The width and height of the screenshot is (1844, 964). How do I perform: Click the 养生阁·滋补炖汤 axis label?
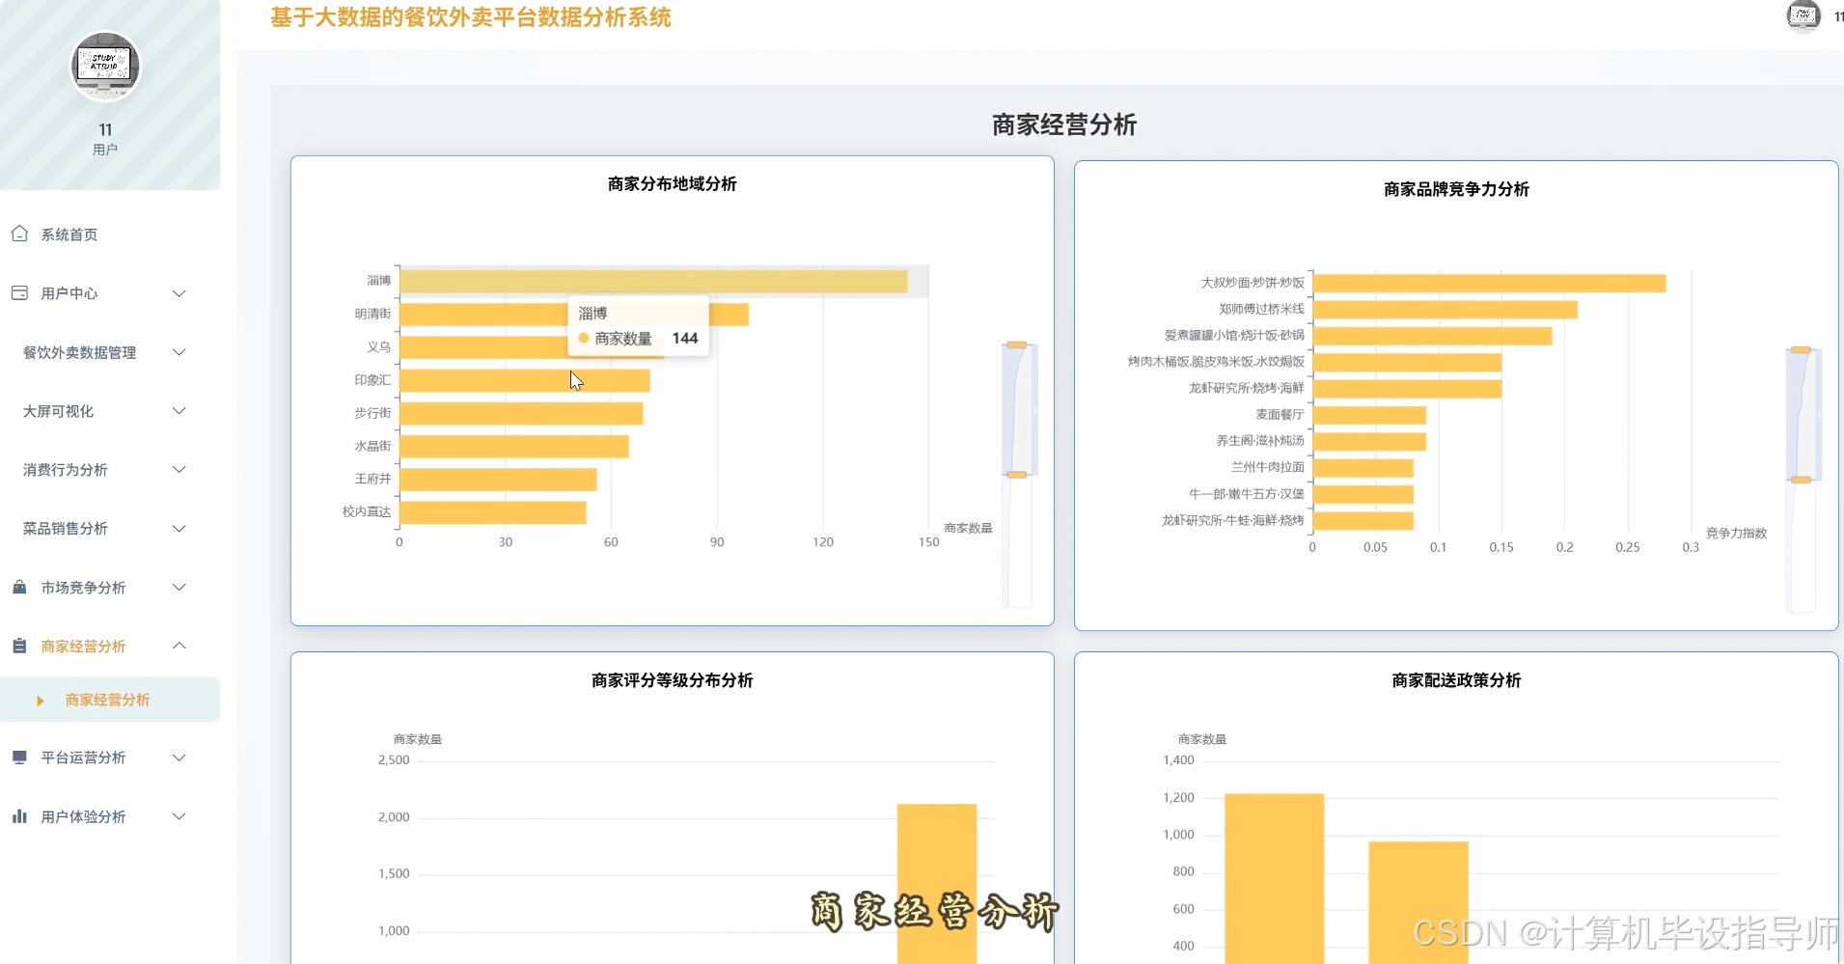tap(1260, 441)
